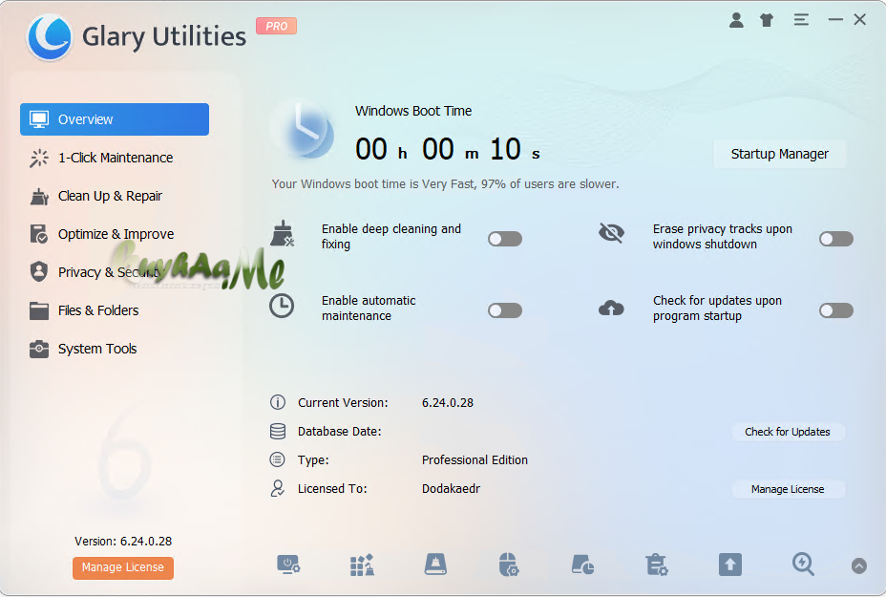Open the user account icon in title bar

tap(736, 20)
